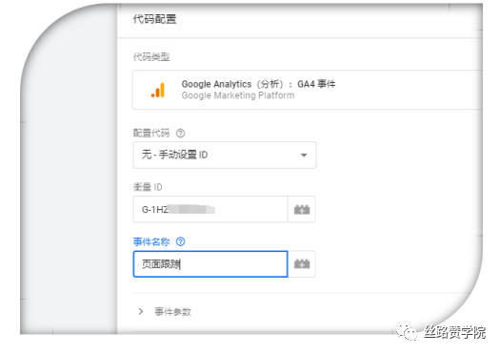Open the 配置代码 dropdown showing 无 - 手动设置 ID

[224, 155]
